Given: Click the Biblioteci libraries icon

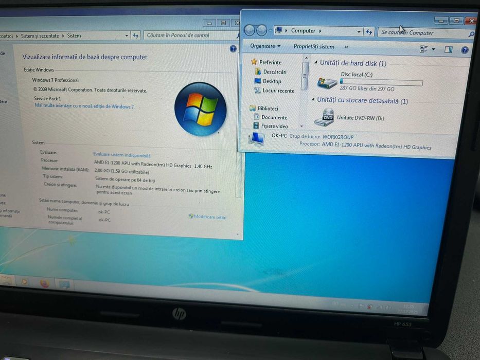Looking at the screenshot, I should pyautogui.click(x=253, y=108).
